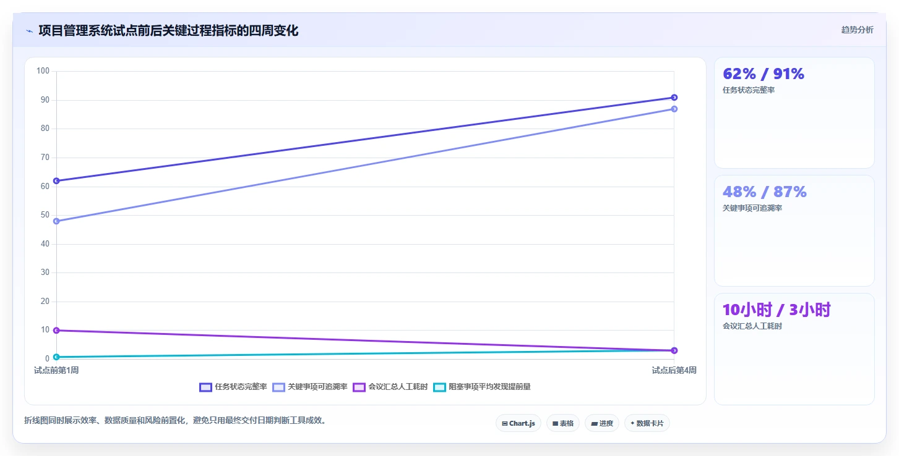This screenshot has height=456, width=899.
Task: Click the 表格 tag pill
Action: point(563,423)
